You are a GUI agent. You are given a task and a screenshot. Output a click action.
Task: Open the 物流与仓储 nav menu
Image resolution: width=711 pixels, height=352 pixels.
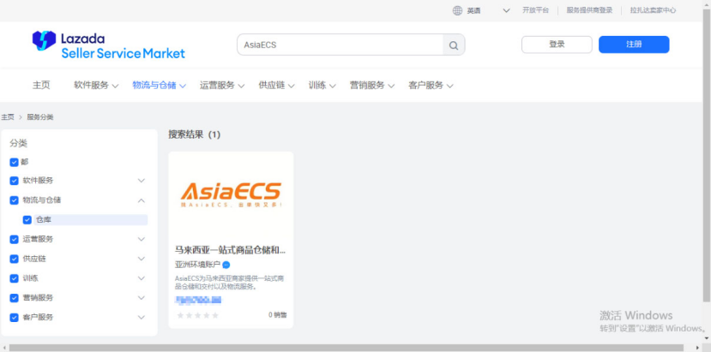click(x=160, y=85)
